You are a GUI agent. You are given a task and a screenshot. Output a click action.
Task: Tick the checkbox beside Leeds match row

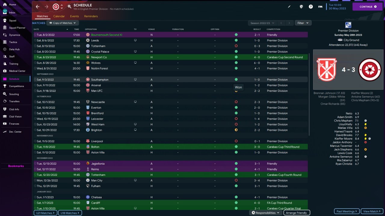[35, 40]
